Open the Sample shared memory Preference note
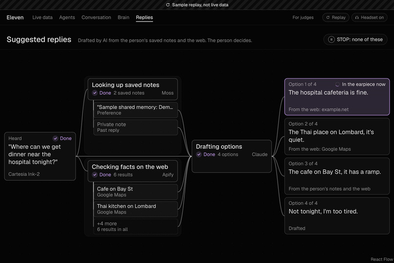Viewport: 394px width, 263px height. (136, 110)
